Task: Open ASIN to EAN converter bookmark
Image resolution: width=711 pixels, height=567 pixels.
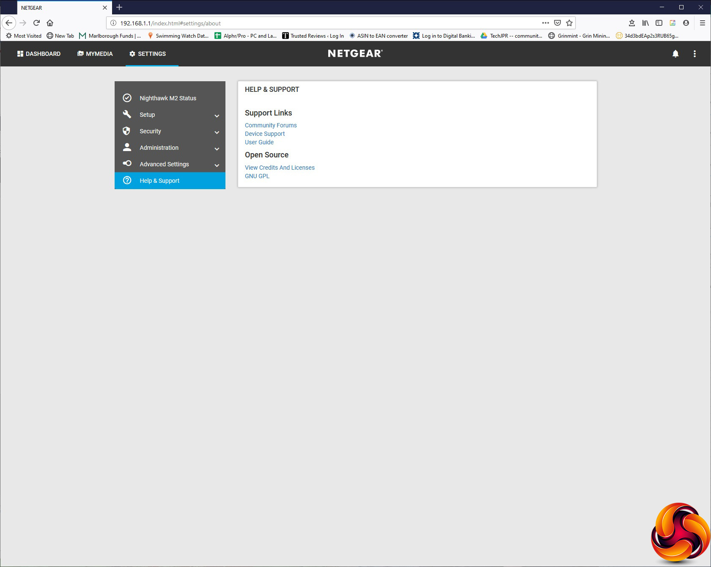Action: pyautogui.click(x=379, y=36)
